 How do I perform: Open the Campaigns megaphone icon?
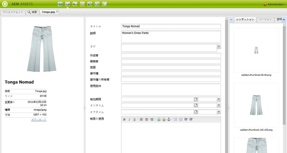75,4
